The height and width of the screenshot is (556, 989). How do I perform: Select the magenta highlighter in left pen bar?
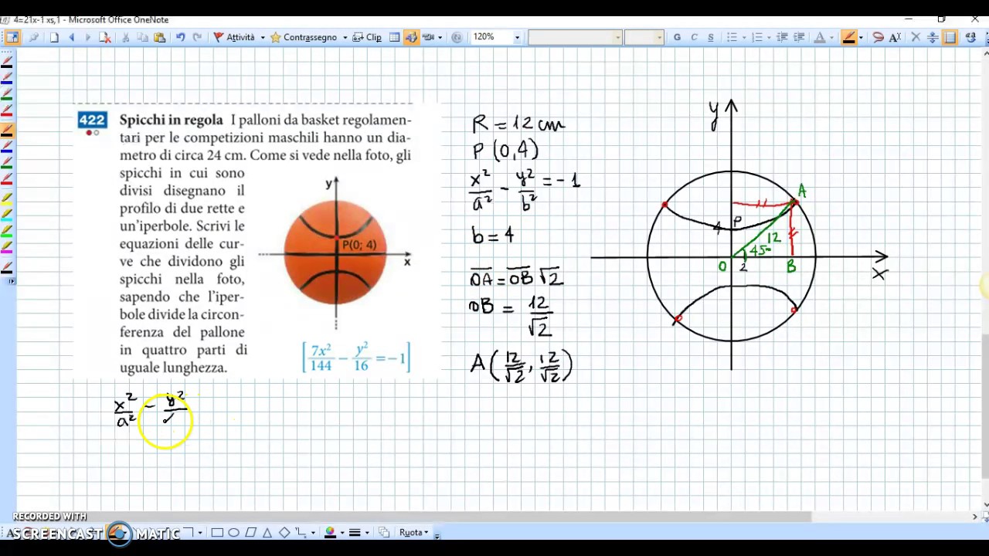pos(7,247)
